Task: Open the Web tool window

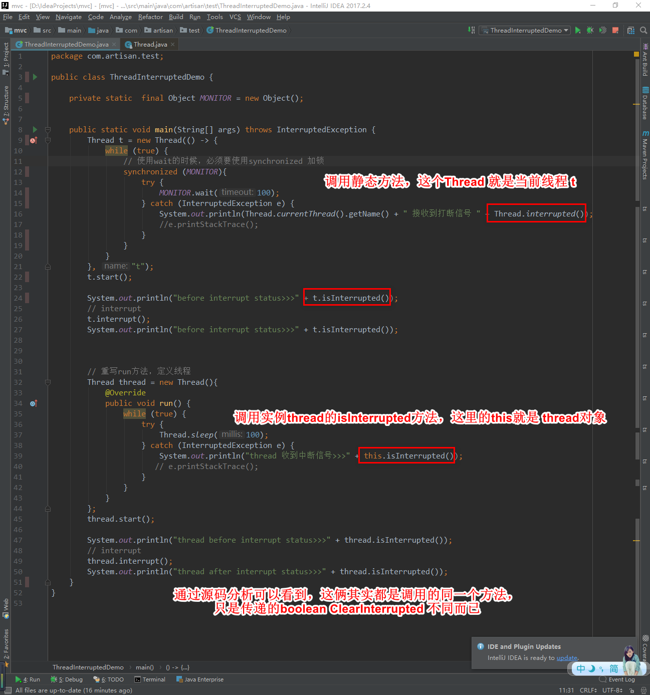Action: pyautogui.click(x=6, y=608)
